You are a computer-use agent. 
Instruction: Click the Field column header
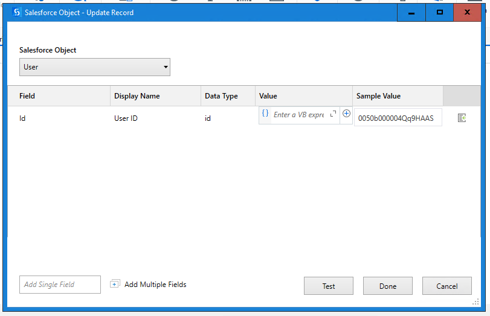tap(59, 96)
